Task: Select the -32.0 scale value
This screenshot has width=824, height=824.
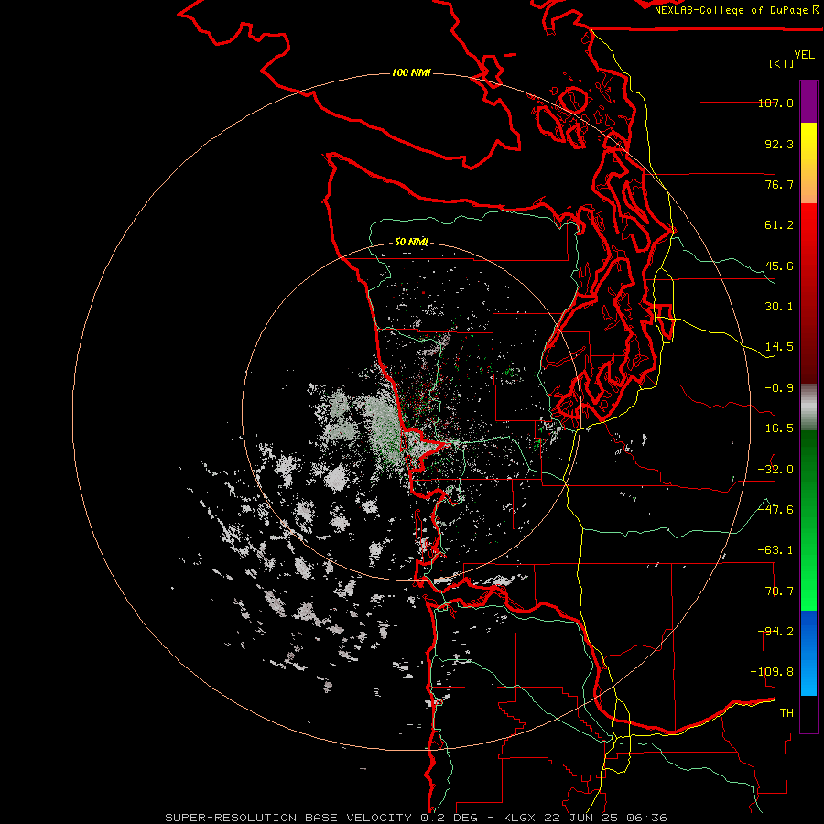Action: [x=775, y=470]
